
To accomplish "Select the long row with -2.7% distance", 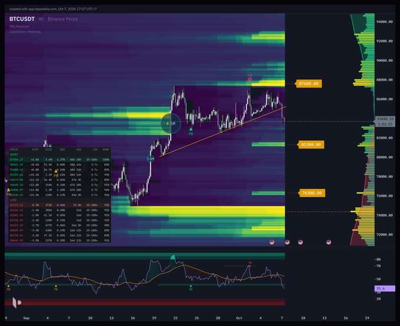I will [x=59, y=225].
